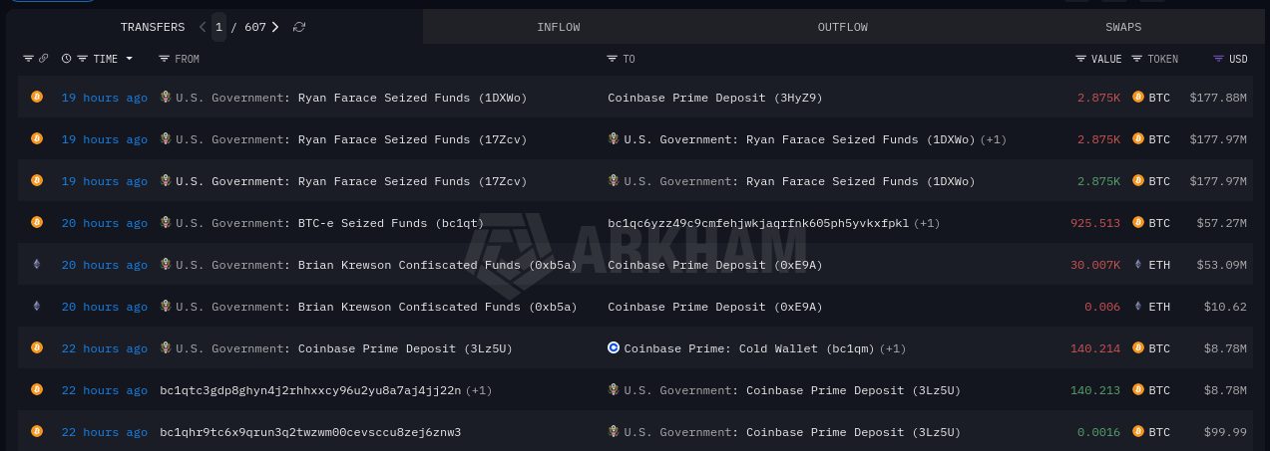
Task: Click Ethereum icon left of the 30.007K ETH row
Action: tap(37, 264)
